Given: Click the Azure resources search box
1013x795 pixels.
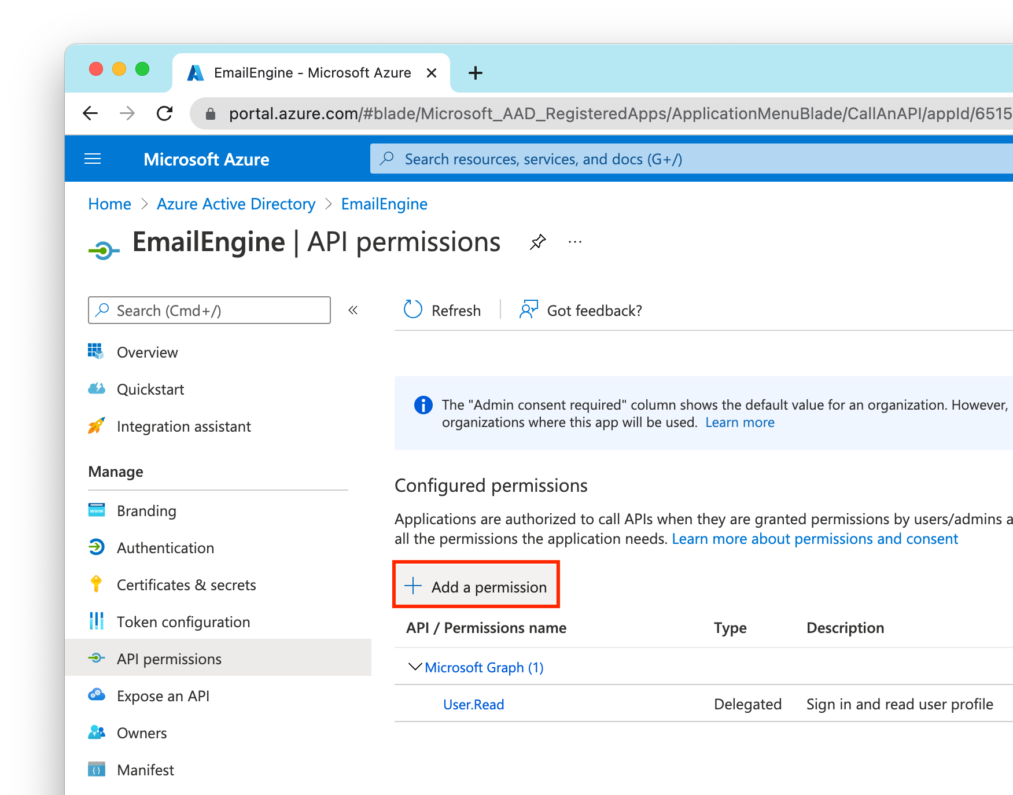Looking at the screenshot, I should 691,159.
